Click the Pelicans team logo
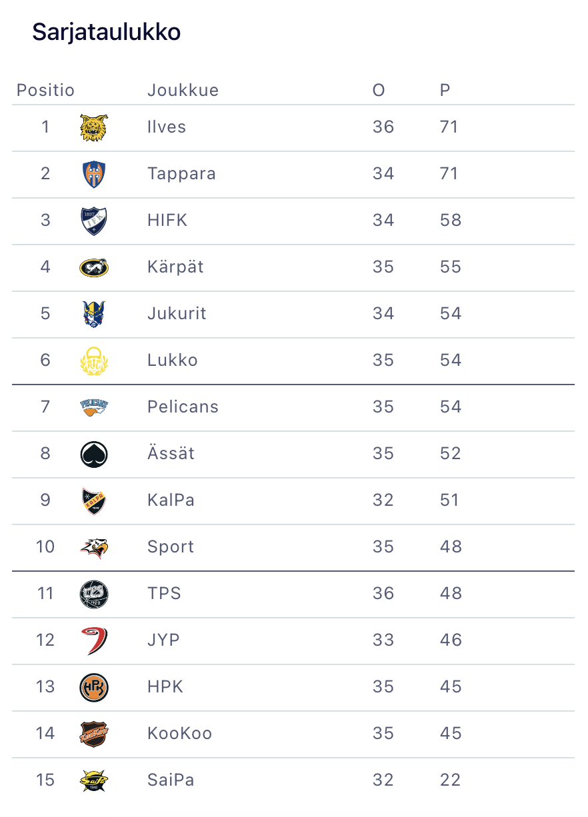Screen dimensions: 588x817 (x=93, y=407)
